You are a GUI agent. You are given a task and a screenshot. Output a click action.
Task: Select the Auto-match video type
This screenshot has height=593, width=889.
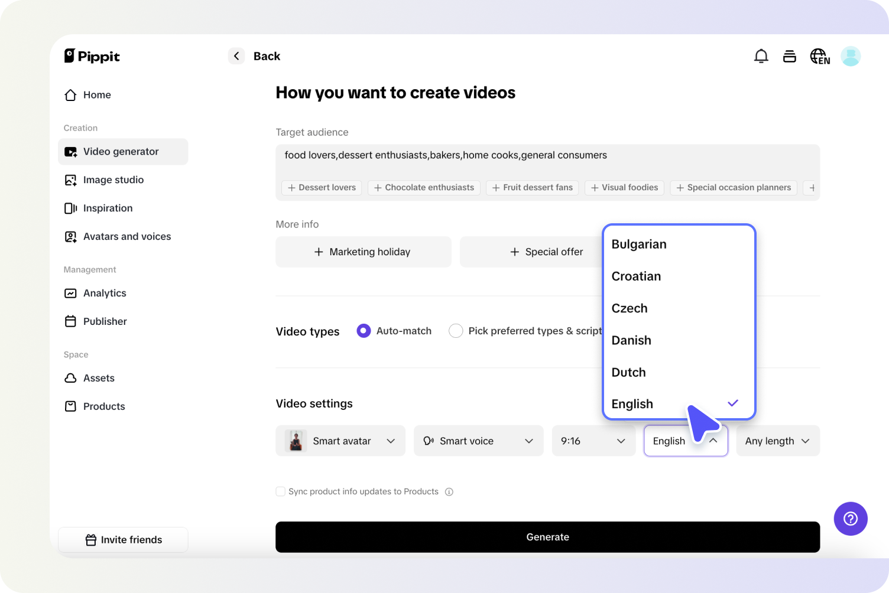tap(363, 331)
